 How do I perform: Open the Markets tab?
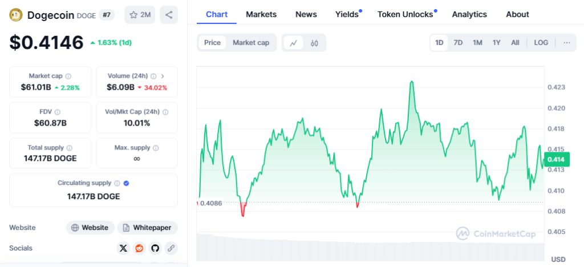(261, 14)
